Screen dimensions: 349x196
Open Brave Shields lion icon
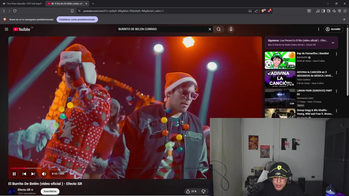(x=263, y=11)
